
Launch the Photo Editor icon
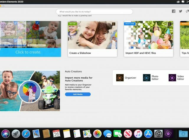tap(147, 78)
